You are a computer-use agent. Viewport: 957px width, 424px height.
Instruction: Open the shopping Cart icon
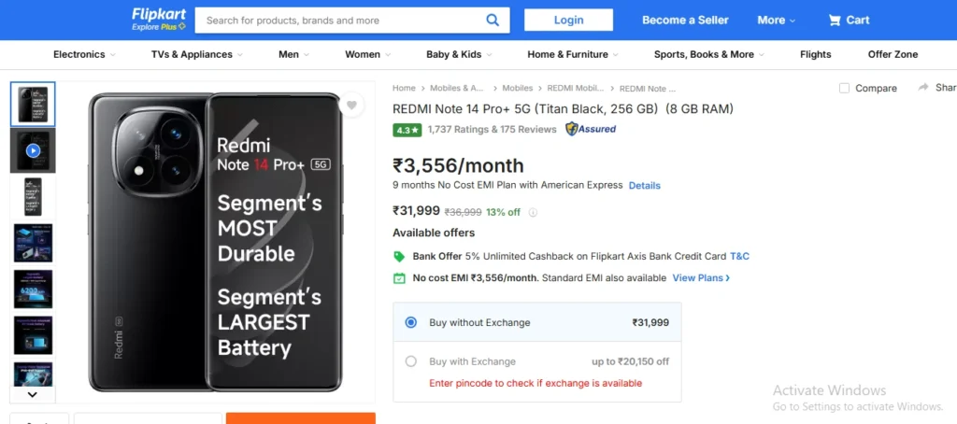[835, 21]
